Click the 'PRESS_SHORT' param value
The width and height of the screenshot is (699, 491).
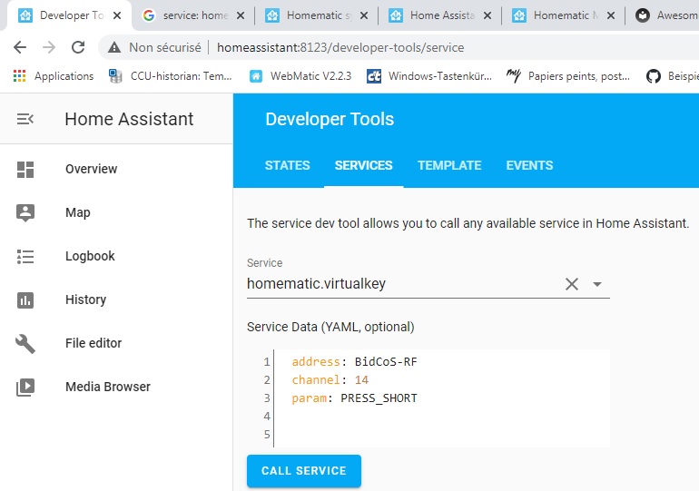click(379, 398)
